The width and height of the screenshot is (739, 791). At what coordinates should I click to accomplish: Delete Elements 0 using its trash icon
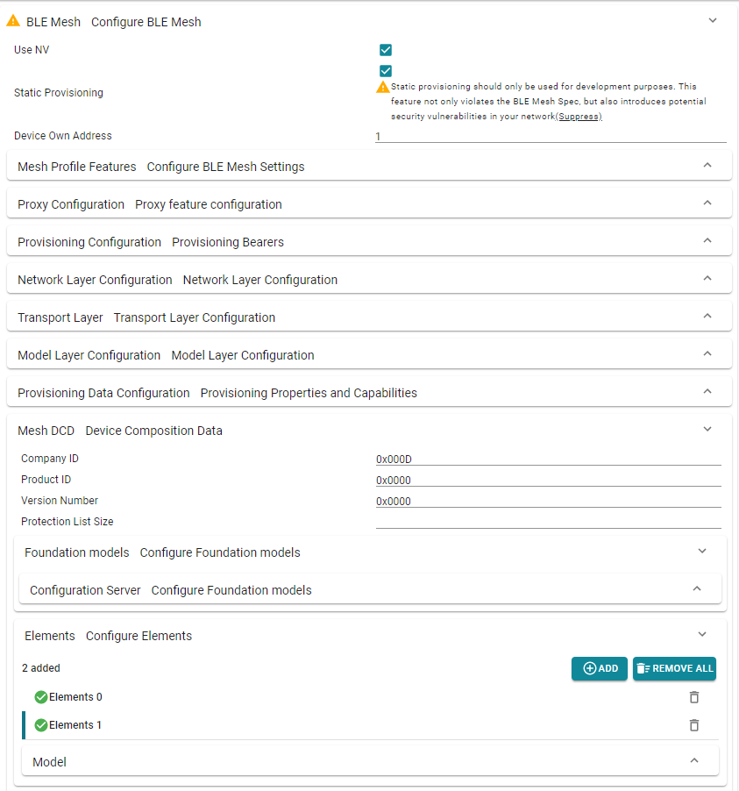(x=693, y=697)
